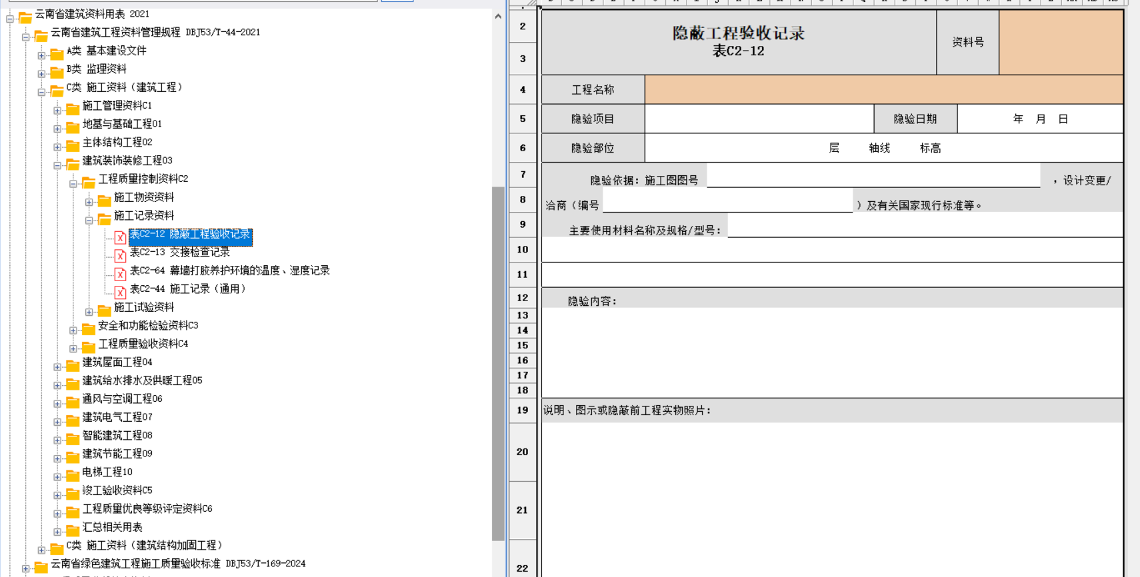
Task: Select 工程质量优良等级评定资料C6 tree item
Action: (147, 508)
